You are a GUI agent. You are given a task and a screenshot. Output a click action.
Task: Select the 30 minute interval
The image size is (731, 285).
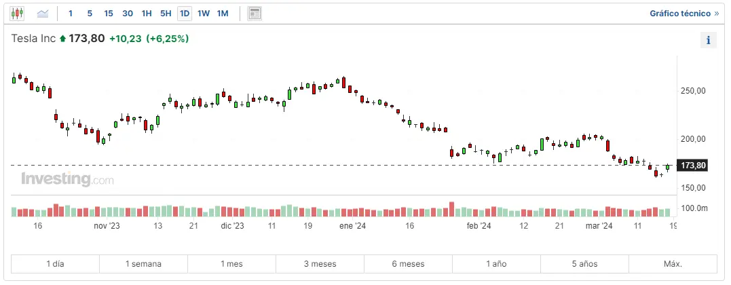[x=128, y=13]
